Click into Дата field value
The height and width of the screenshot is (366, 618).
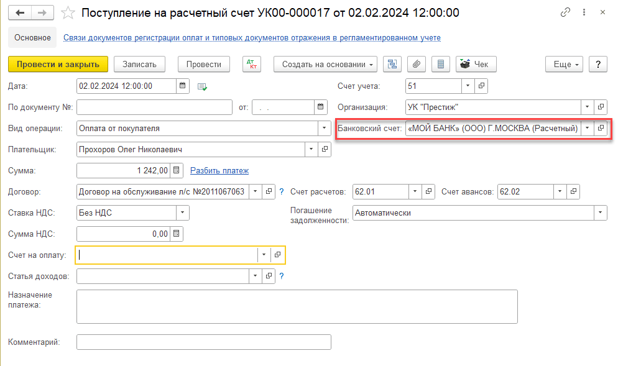pyautogui.click(x=126, y=86)
